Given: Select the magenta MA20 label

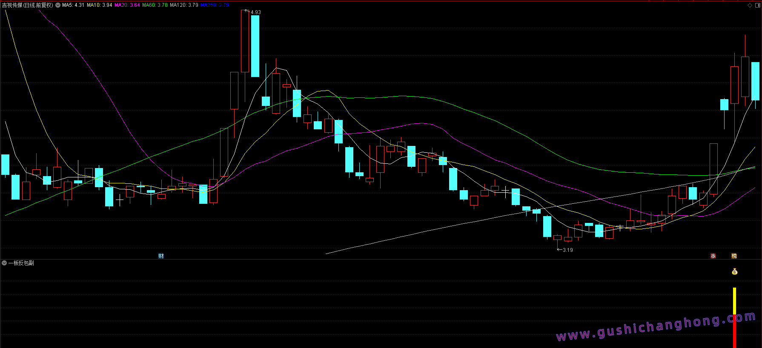Looking at the screenshot, I should coord(127,5).
